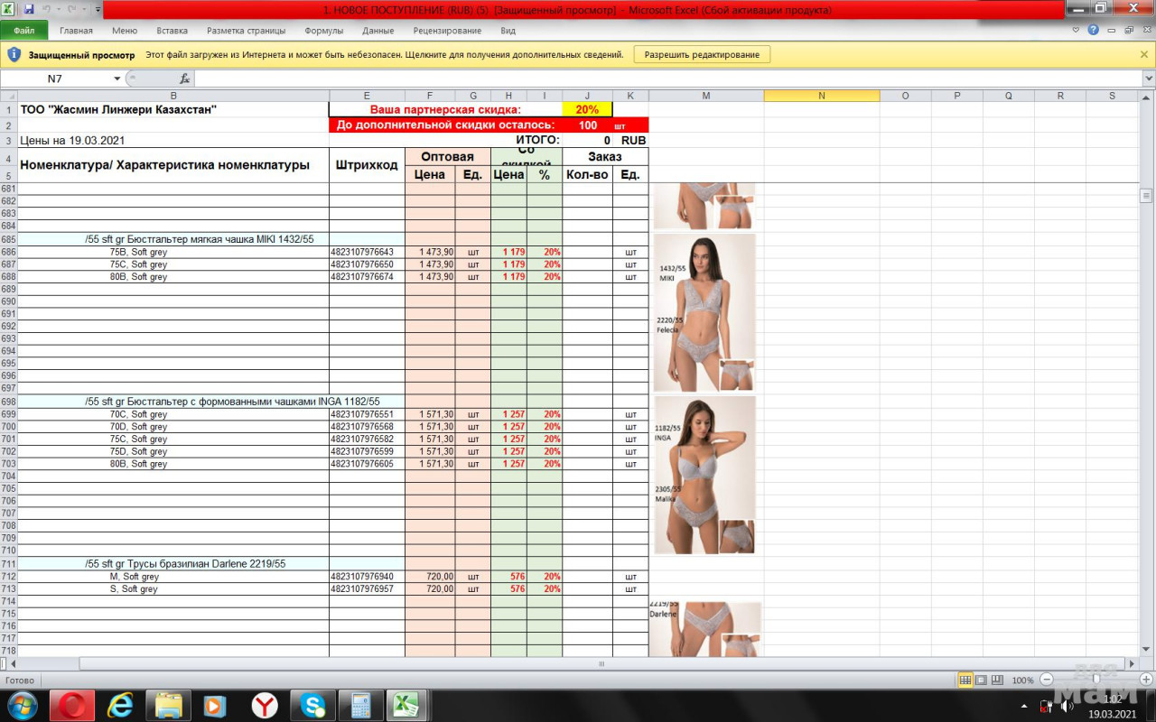Open Internet Explorer taskbar icon
1156x722 pixels.
point(119,705)
